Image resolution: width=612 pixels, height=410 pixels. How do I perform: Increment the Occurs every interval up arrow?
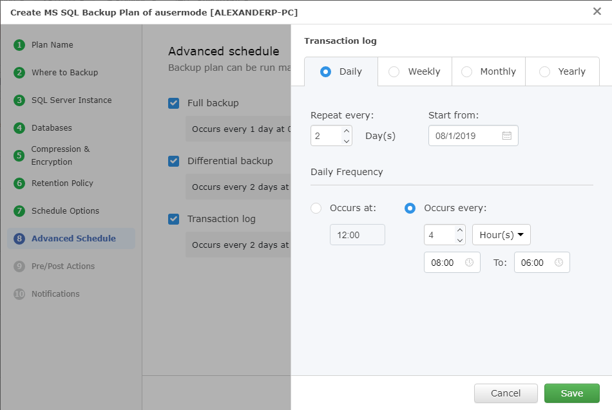pos(459,230)
